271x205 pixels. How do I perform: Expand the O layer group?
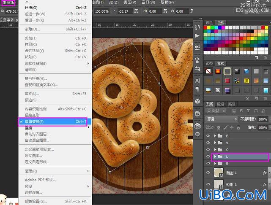[x=215, y=149]
